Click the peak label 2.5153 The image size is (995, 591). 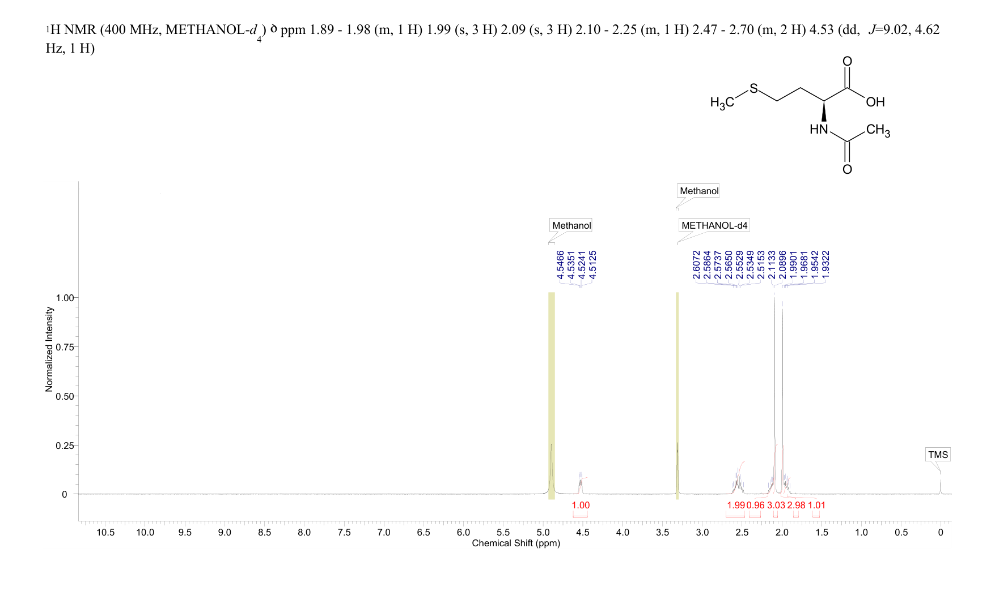point(761,265)
